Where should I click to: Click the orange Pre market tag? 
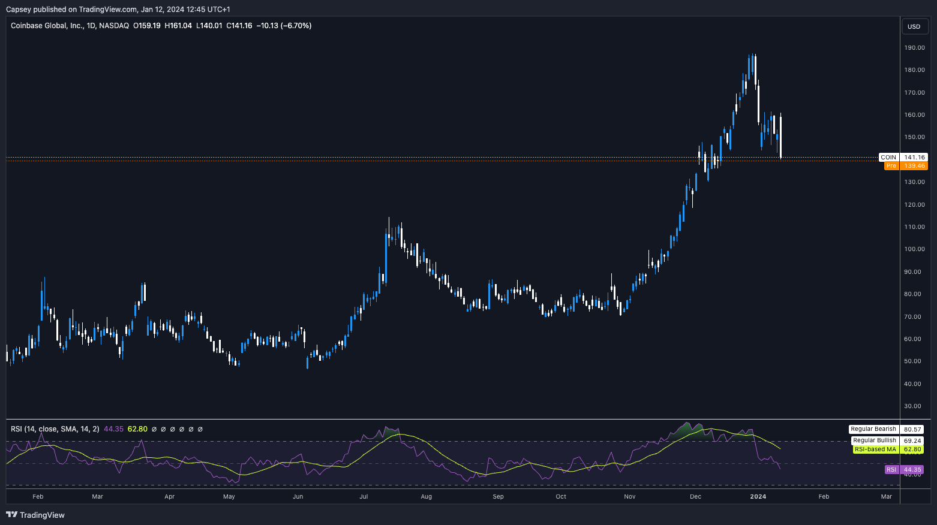pos(891,166)
